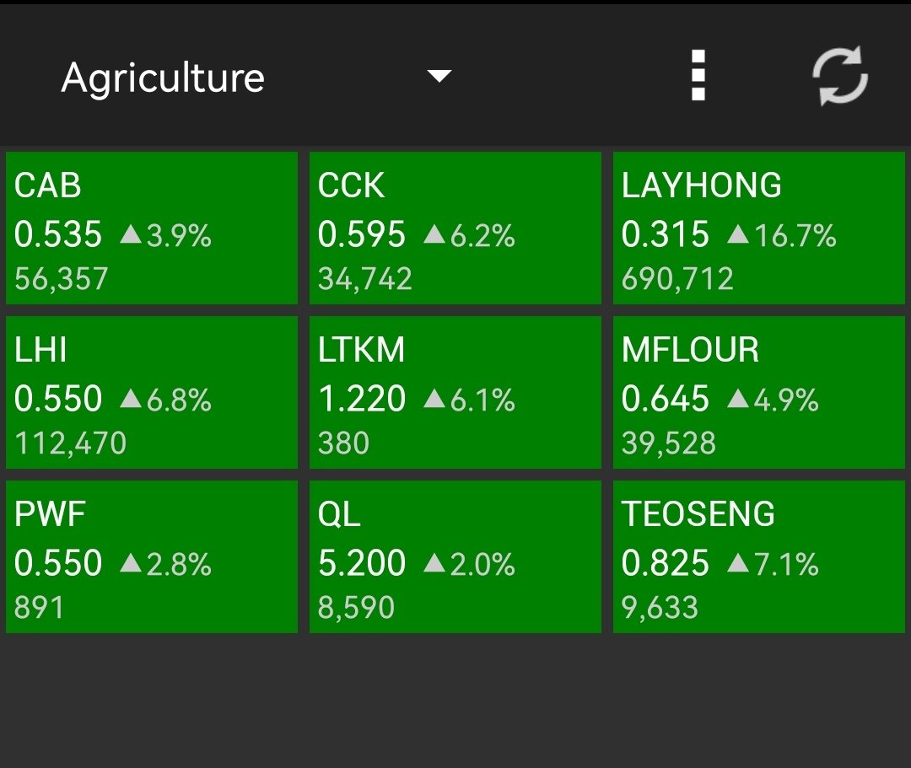Click LHI volume figure 112,470
The image size is (911, 768).
[x=70, y=443]
